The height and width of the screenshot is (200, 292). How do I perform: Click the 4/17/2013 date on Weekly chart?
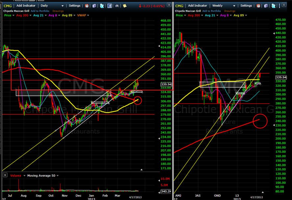(x=256, y=197)
